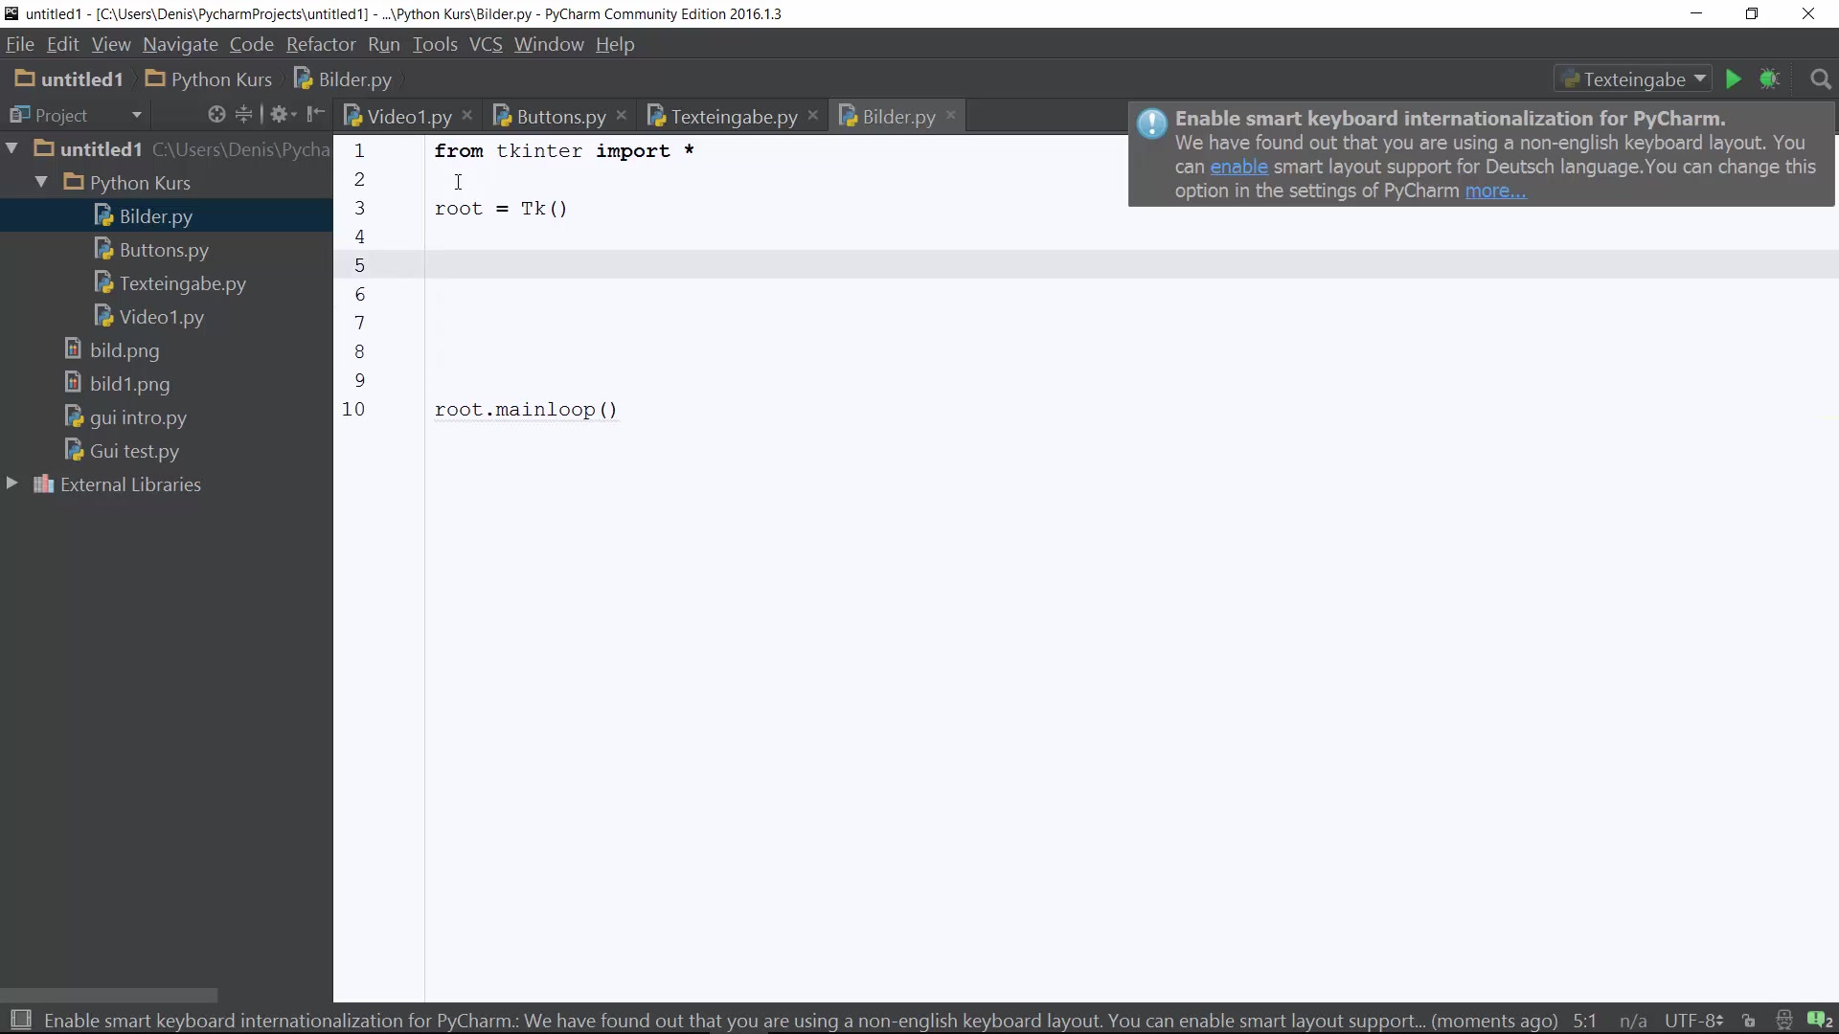Start the green Debug bug icon
This screenshot has height=1034, width=1839.
(1769, 79)
